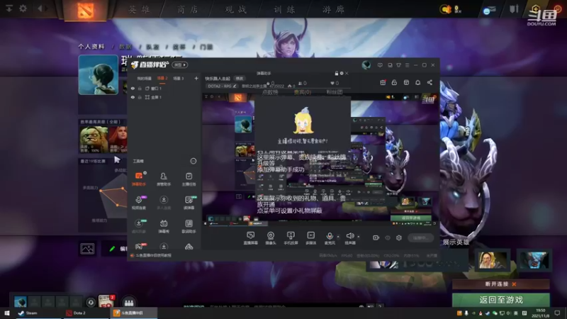Open the 歌词助手 lyrics assistant tool
Viewport: 567px width, 319px height.
(x=189, y=225)
